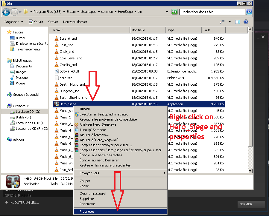Select the Réseau network icon
The image size is (269, 216).
tap(9, 140)
